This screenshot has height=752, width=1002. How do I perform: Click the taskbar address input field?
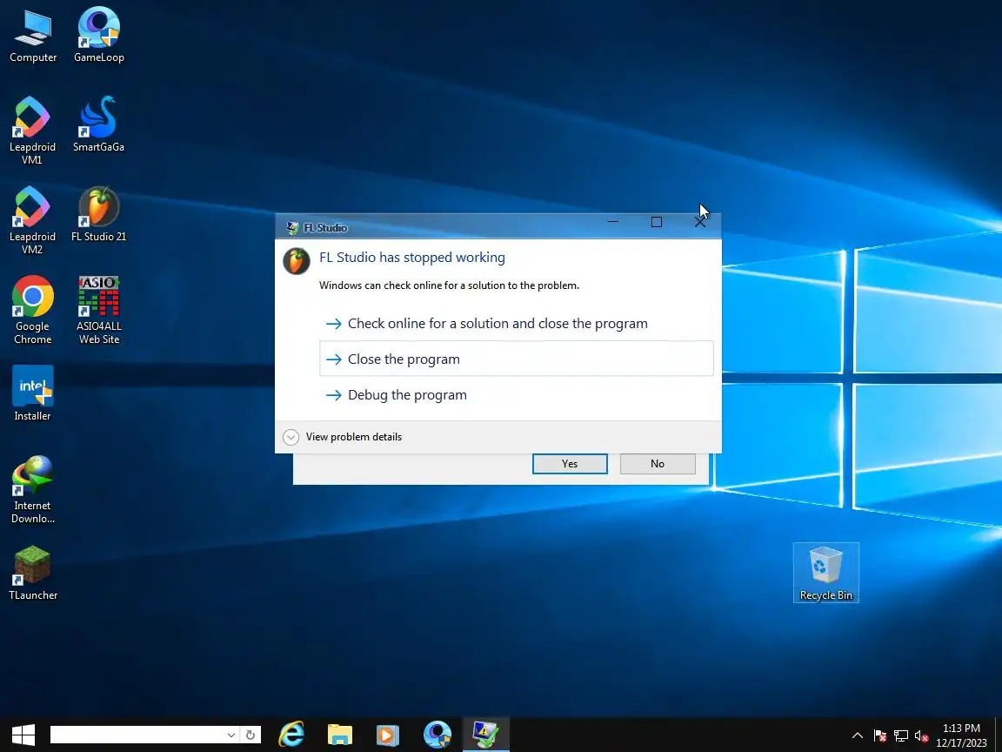coord(137,735)
